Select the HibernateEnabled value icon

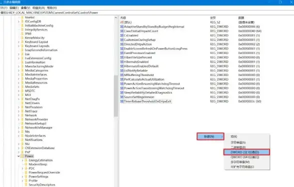pyautogui.click(x=121, y=61)
